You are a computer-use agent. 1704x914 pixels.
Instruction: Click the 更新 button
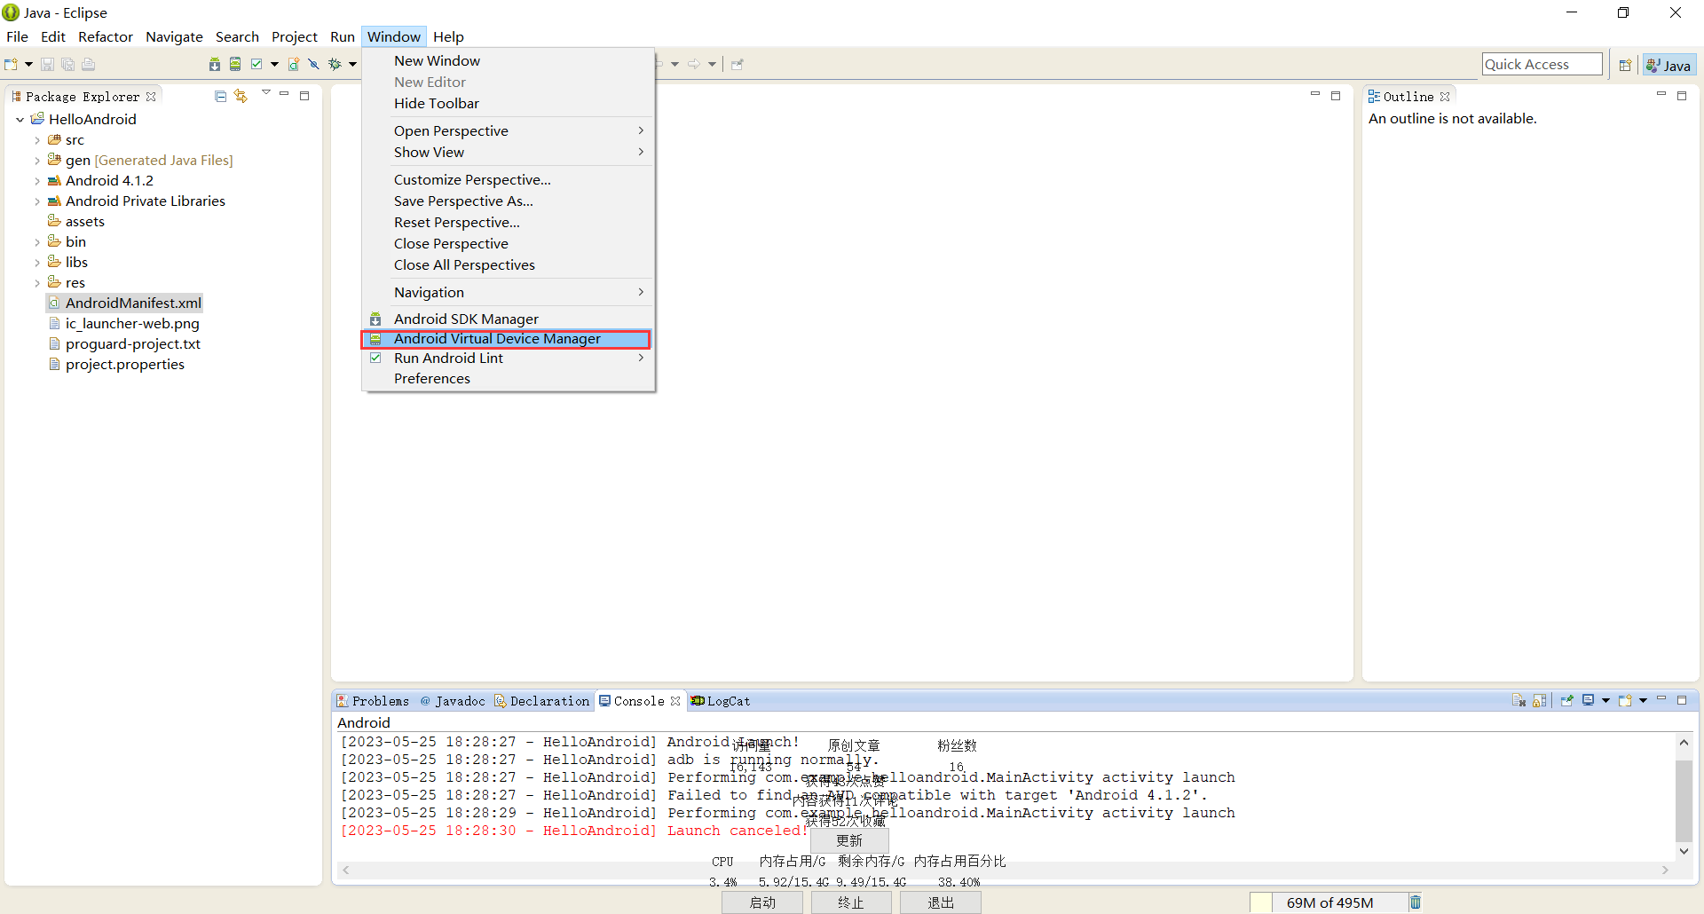(x=849, y=839)
